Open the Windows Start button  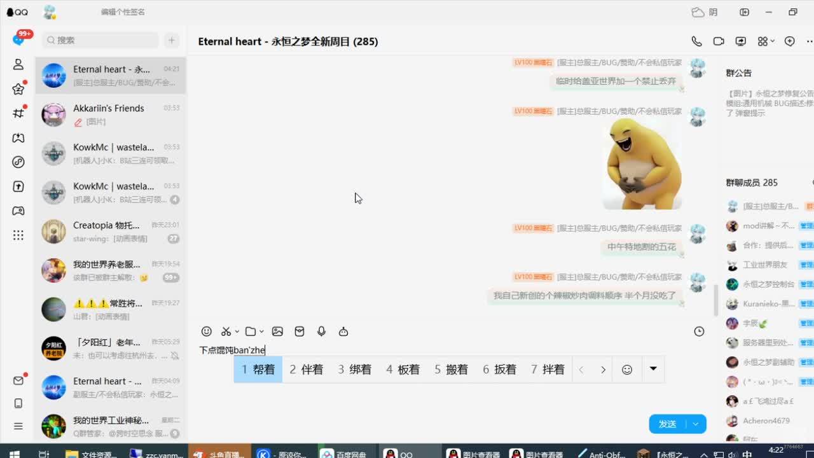pyautogui.click(x=14, y=454)
